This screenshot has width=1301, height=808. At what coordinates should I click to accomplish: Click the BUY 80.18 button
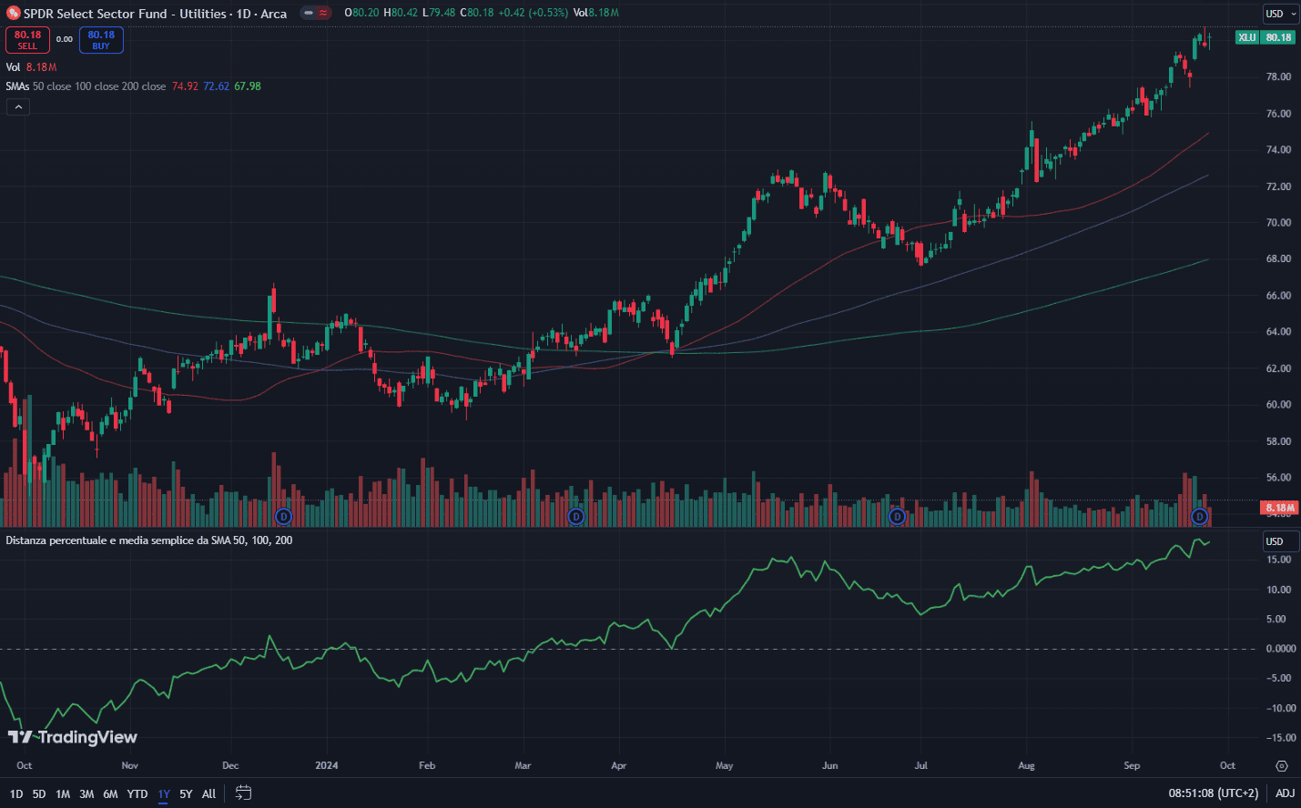pos(101,40)
